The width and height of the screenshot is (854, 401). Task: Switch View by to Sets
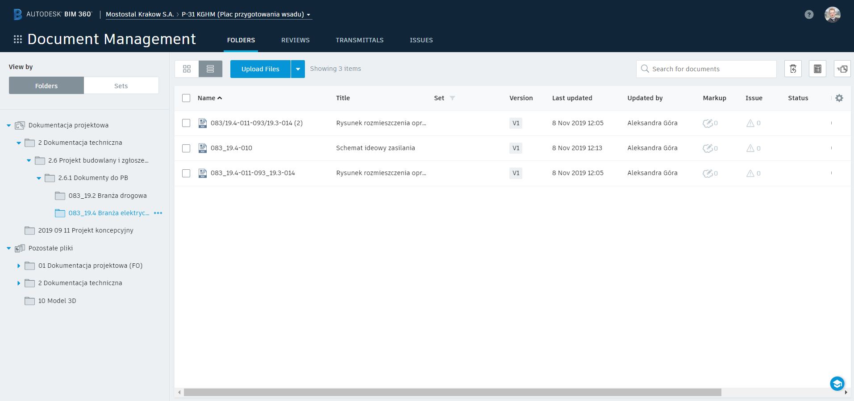[121, 86]
